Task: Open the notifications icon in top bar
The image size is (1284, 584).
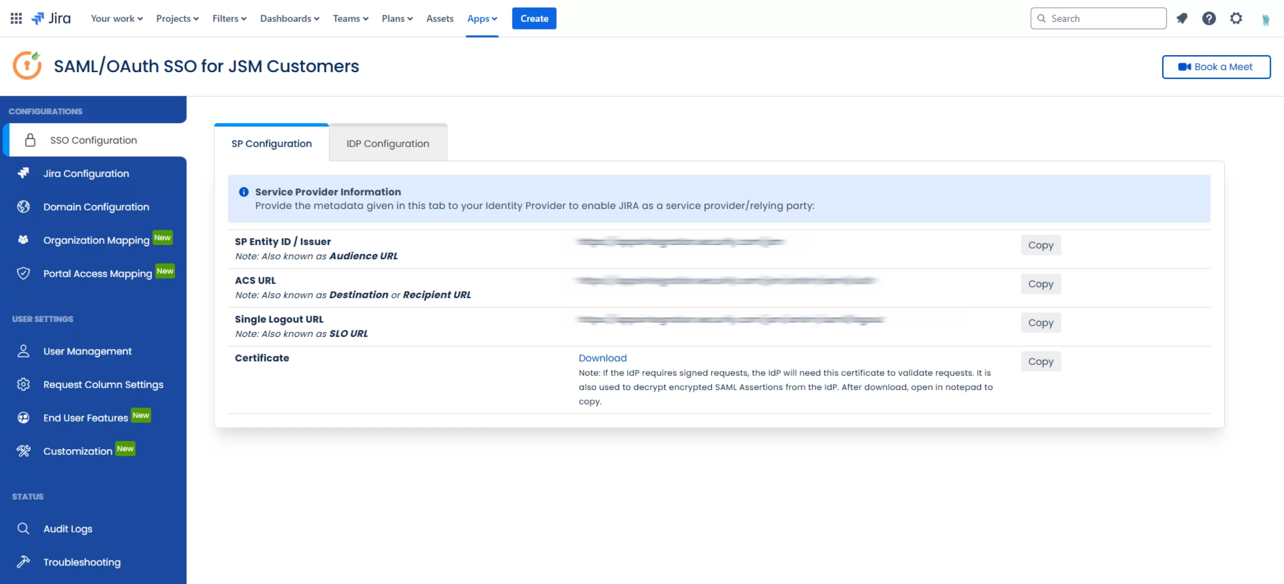Action: (1182, 19)
